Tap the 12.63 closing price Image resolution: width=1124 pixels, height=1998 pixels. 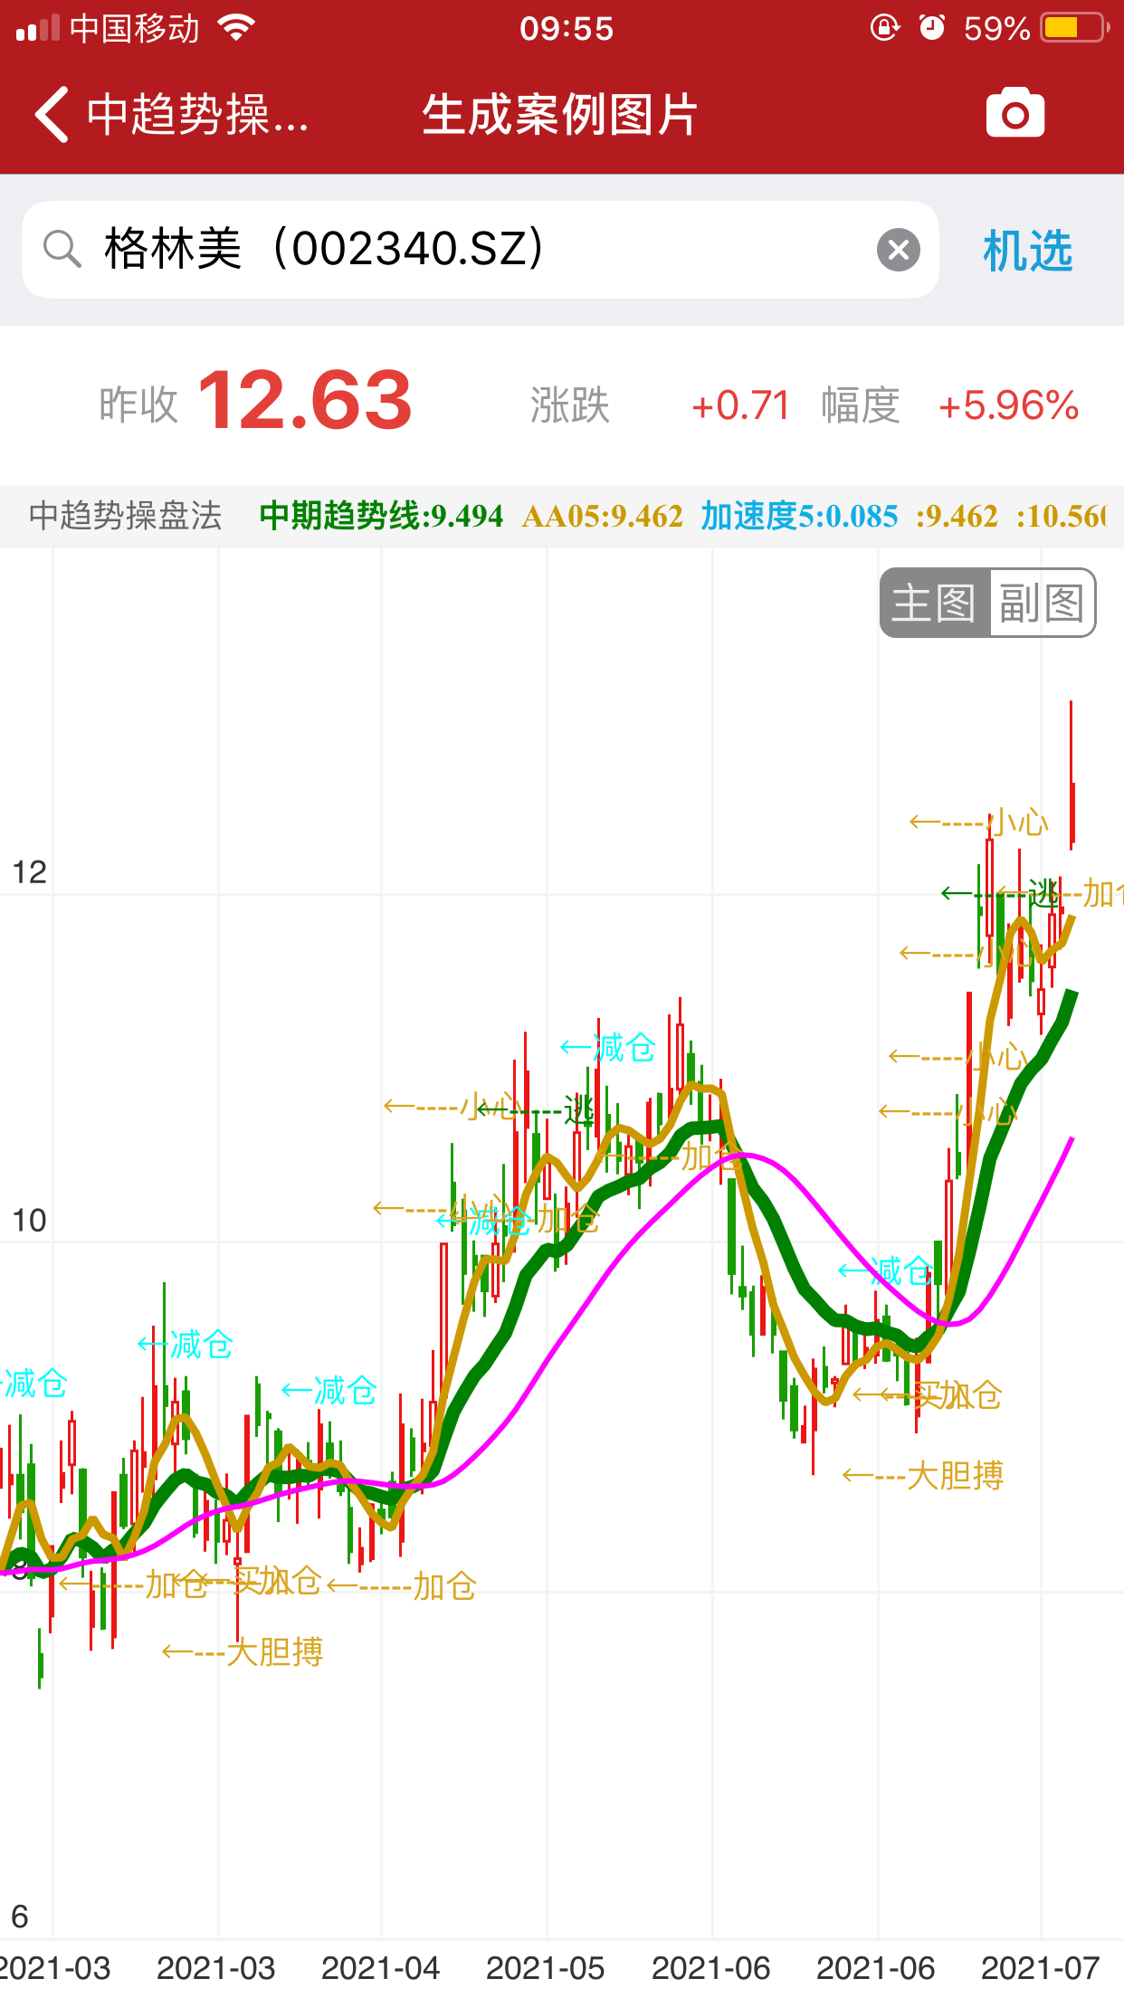pos(304,401)
